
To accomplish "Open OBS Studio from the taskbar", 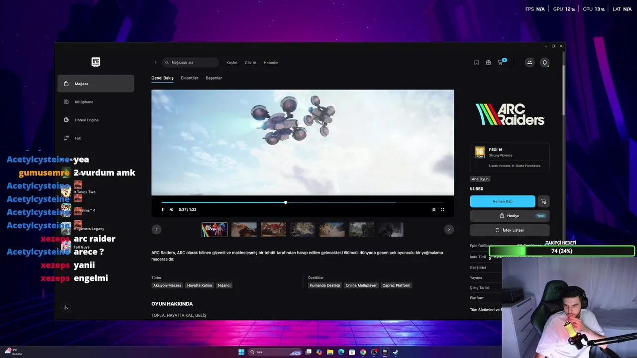I will (374, 352).
